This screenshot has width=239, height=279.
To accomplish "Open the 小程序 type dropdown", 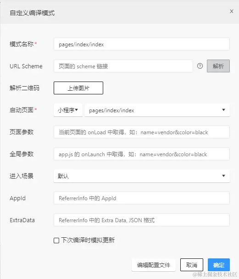I will pos(68,110).
